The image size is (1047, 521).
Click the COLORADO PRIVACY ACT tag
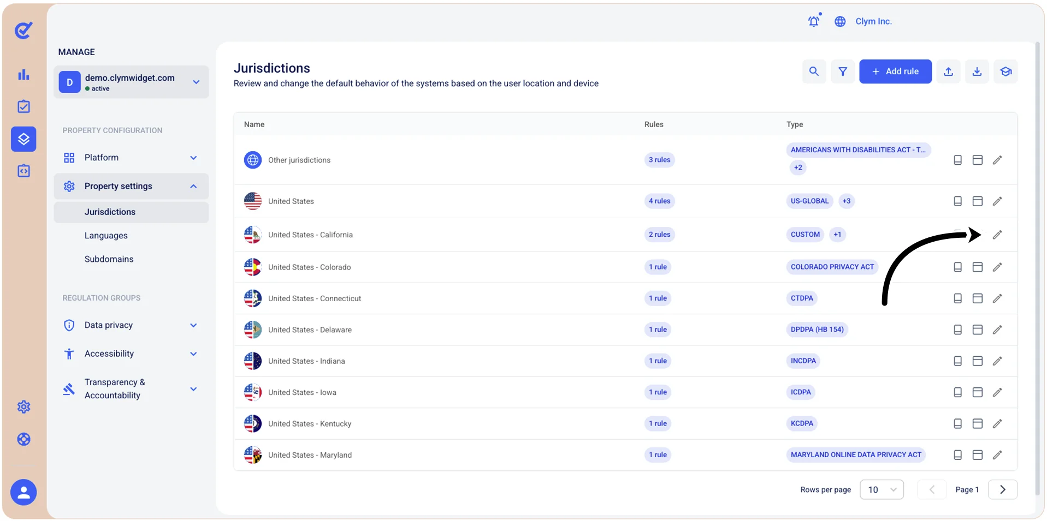click(832, 267)
